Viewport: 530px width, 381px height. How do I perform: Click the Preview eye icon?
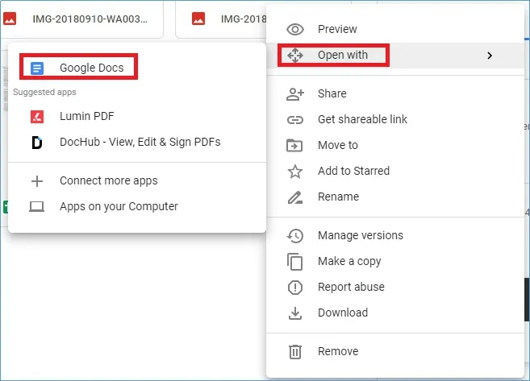[295, 29]
